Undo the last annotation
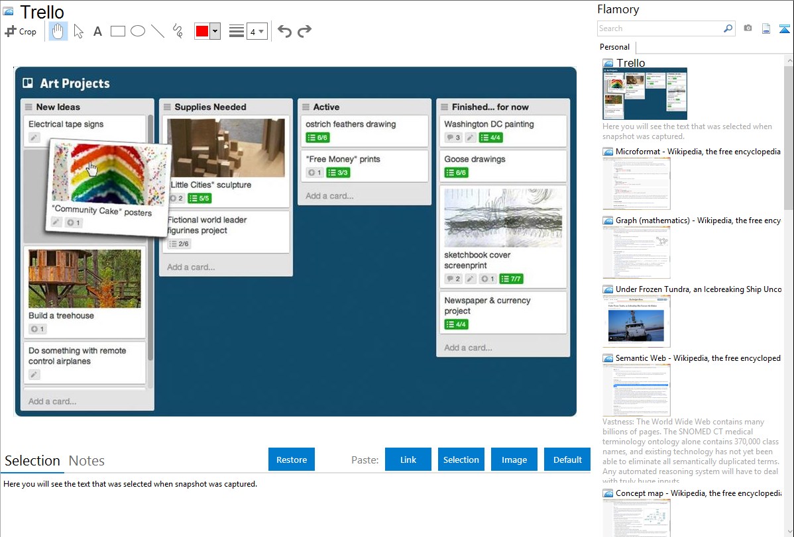Screen dimensions: 794x537 pos(284,31)
